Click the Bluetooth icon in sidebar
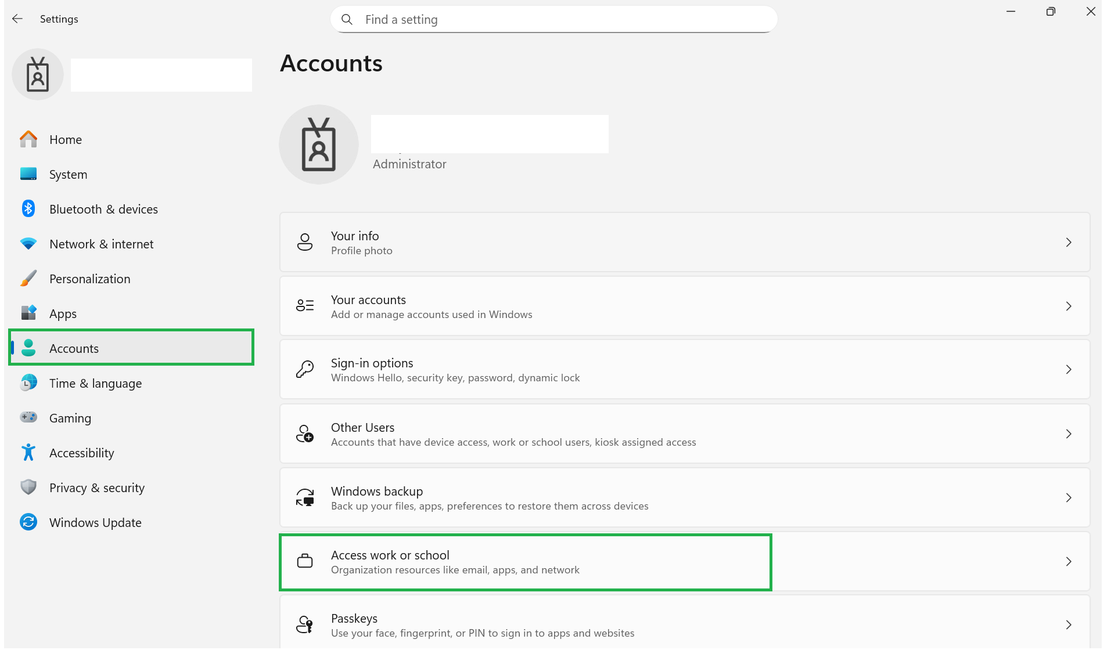This screenshot has height=650, width=1111. [28, 209]
